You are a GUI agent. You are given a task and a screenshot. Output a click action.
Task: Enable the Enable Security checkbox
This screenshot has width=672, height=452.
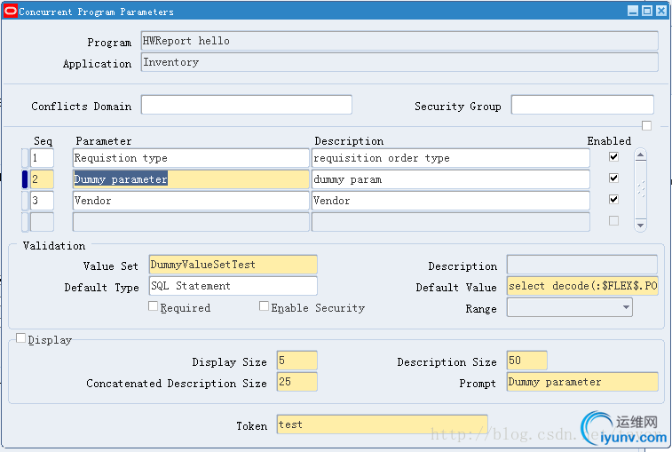(x=265, y=306)
